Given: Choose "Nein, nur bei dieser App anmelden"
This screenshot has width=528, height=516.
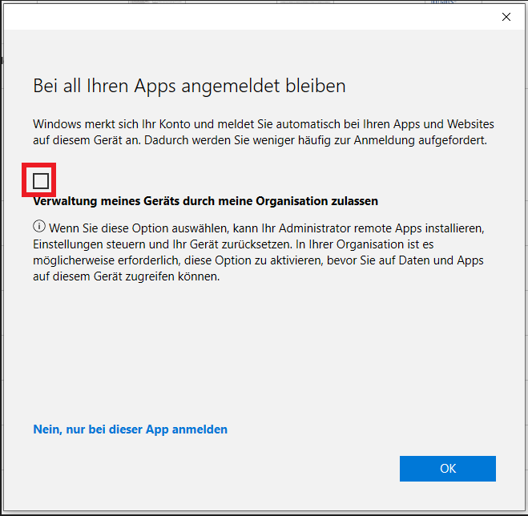Looking at the screenshot, I should (130, 429).
